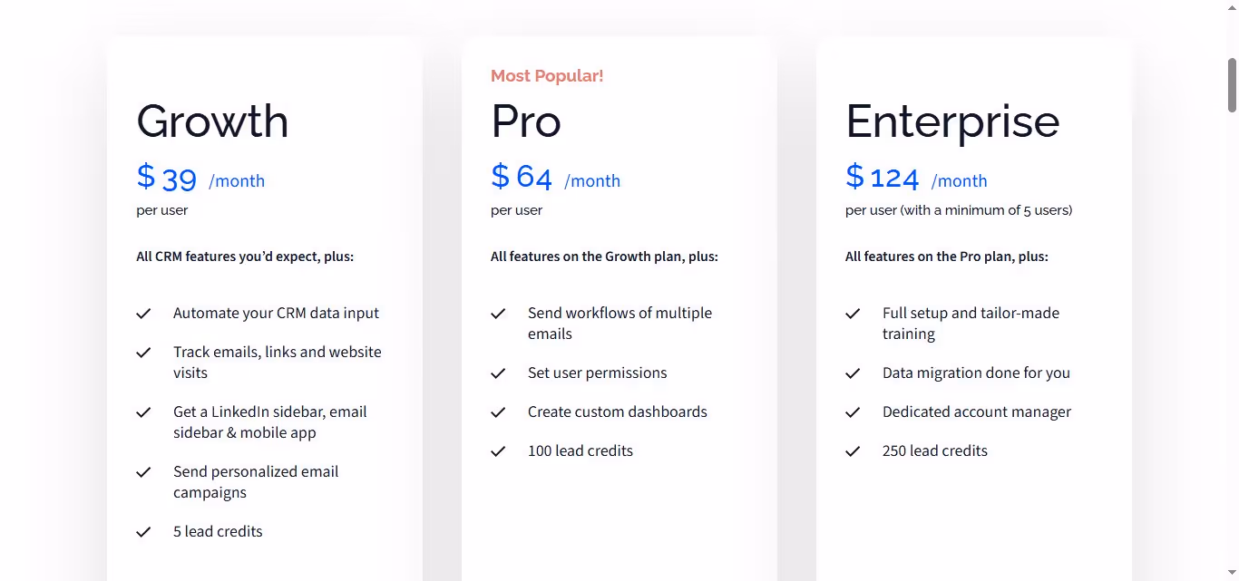
Task: Click the scrollbar up arrow
Action: [x=1232, y=6]
